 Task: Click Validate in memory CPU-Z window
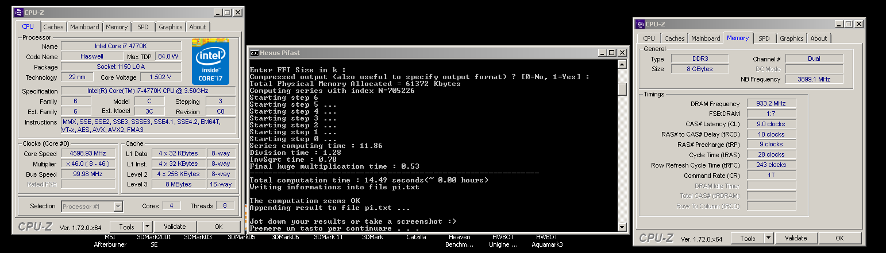click(796, 238)
